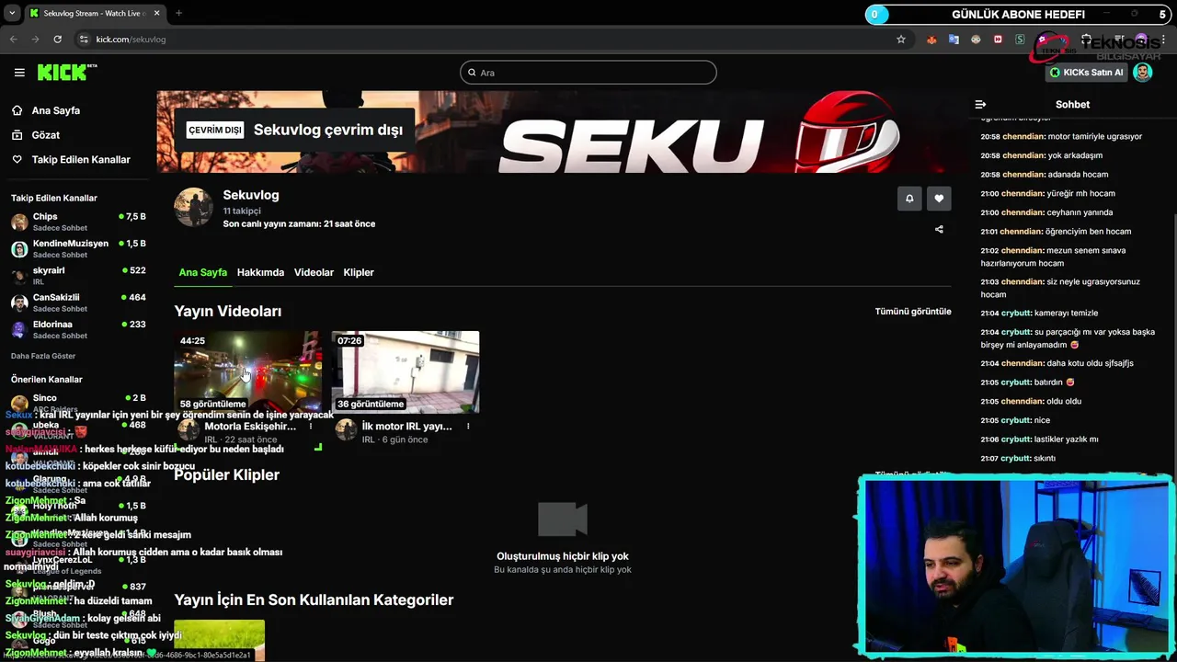Click the KICKs Satın Al button
Viewport: 1177px width, 662px height.
coord(1086,73)
